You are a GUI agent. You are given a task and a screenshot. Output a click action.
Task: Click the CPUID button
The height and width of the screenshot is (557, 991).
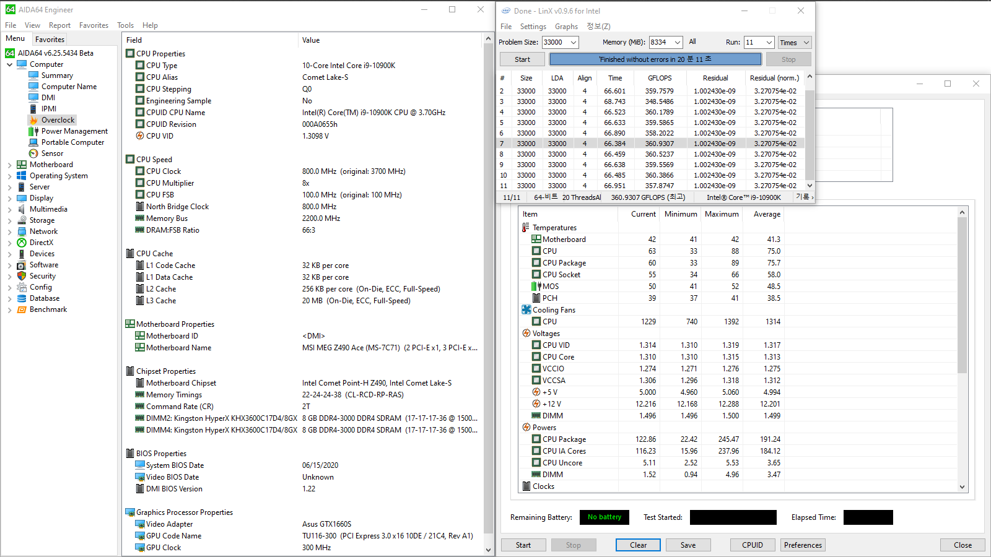click(x=753, y=545)
